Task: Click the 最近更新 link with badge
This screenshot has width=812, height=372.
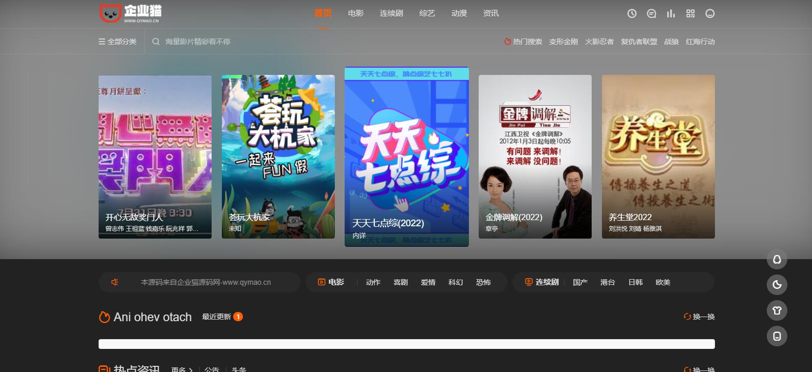Action: [x=222, y=317]
